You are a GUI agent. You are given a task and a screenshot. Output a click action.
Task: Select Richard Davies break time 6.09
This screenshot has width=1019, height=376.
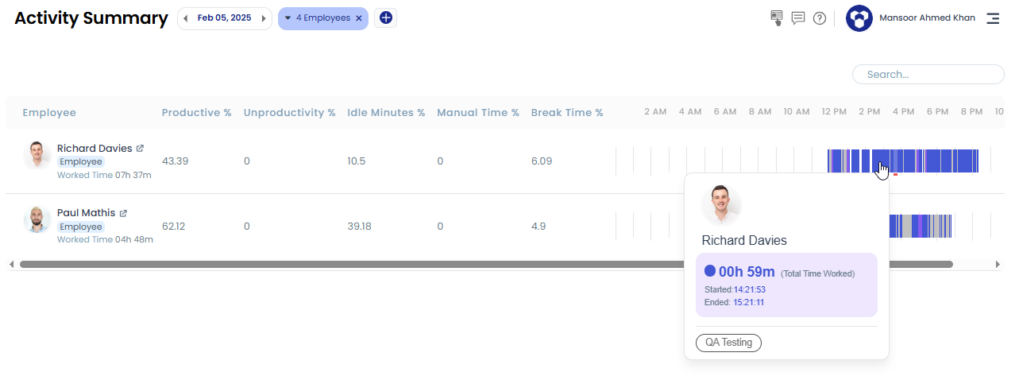click(x=542, y=161)
